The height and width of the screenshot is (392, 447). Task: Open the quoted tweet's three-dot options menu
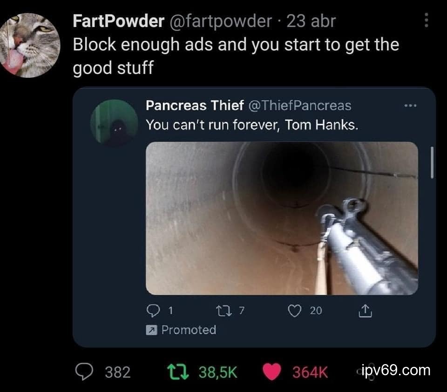pos(410,106)
